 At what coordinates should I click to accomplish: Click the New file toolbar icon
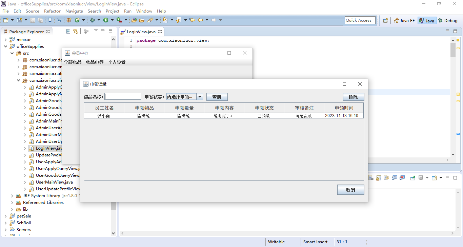pyautogui.click(x=6, y=20)
